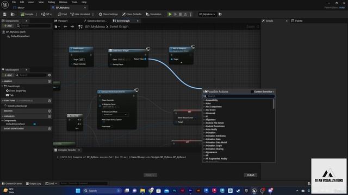Open Unreal Engine from the Windows taskbar

[254, 191]
